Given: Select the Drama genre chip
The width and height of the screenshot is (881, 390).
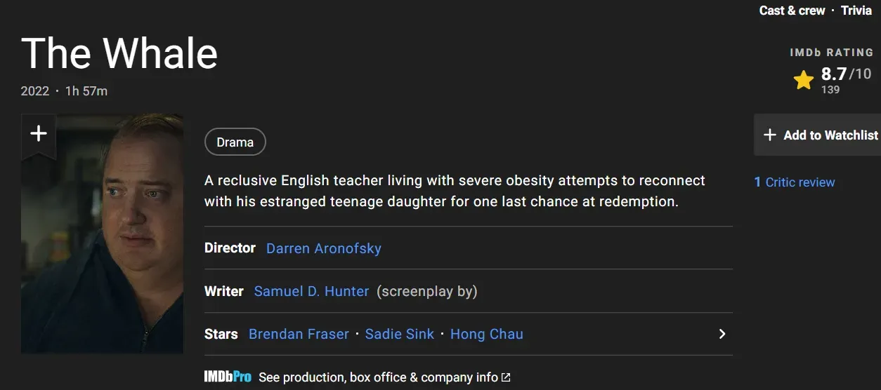Looking at the screenshot, I should (x=235, y=142).
